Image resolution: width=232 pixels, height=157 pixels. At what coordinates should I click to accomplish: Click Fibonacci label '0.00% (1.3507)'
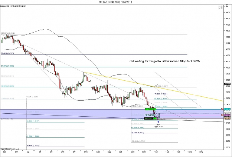pos(32,97)
